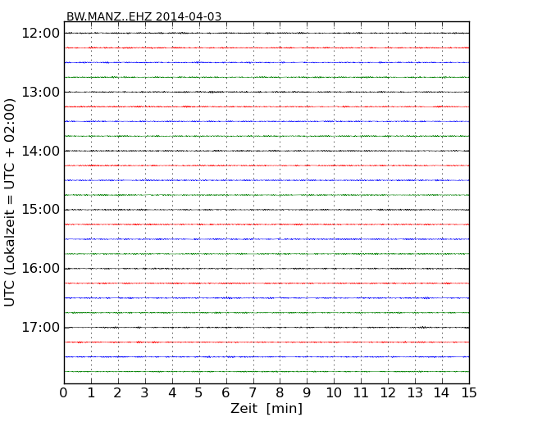Click the black seismogram trace at 16:00

266,269
